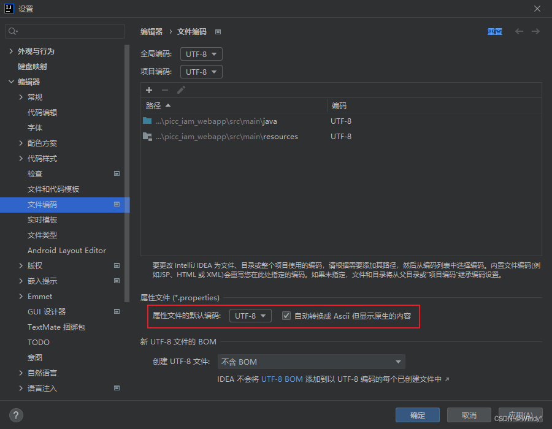Select 文件和代码模板 settings item

[x=53, y=189]
